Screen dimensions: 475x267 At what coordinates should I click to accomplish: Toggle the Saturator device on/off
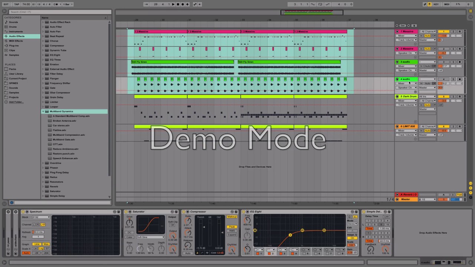pyautogui.click(x=126, y=212)
